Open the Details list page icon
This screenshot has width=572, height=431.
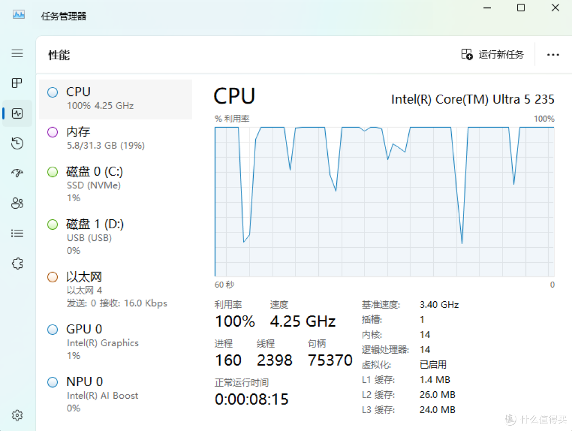[x=17, y=233]
